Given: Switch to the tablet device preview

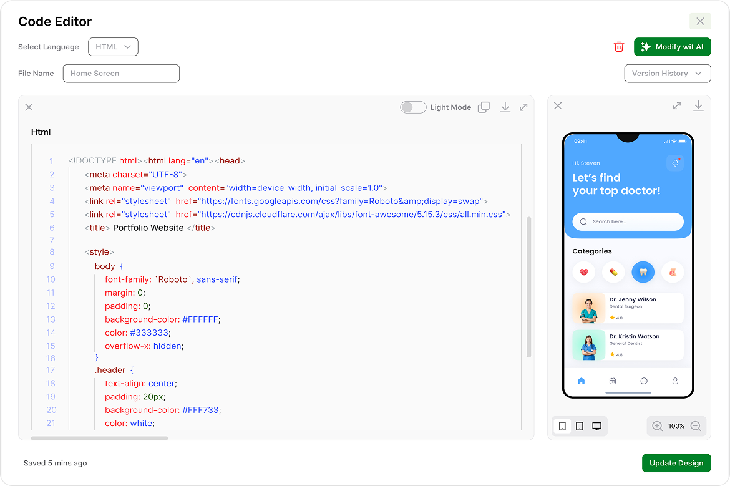Looking at the screenshot, I should [580, 426].
